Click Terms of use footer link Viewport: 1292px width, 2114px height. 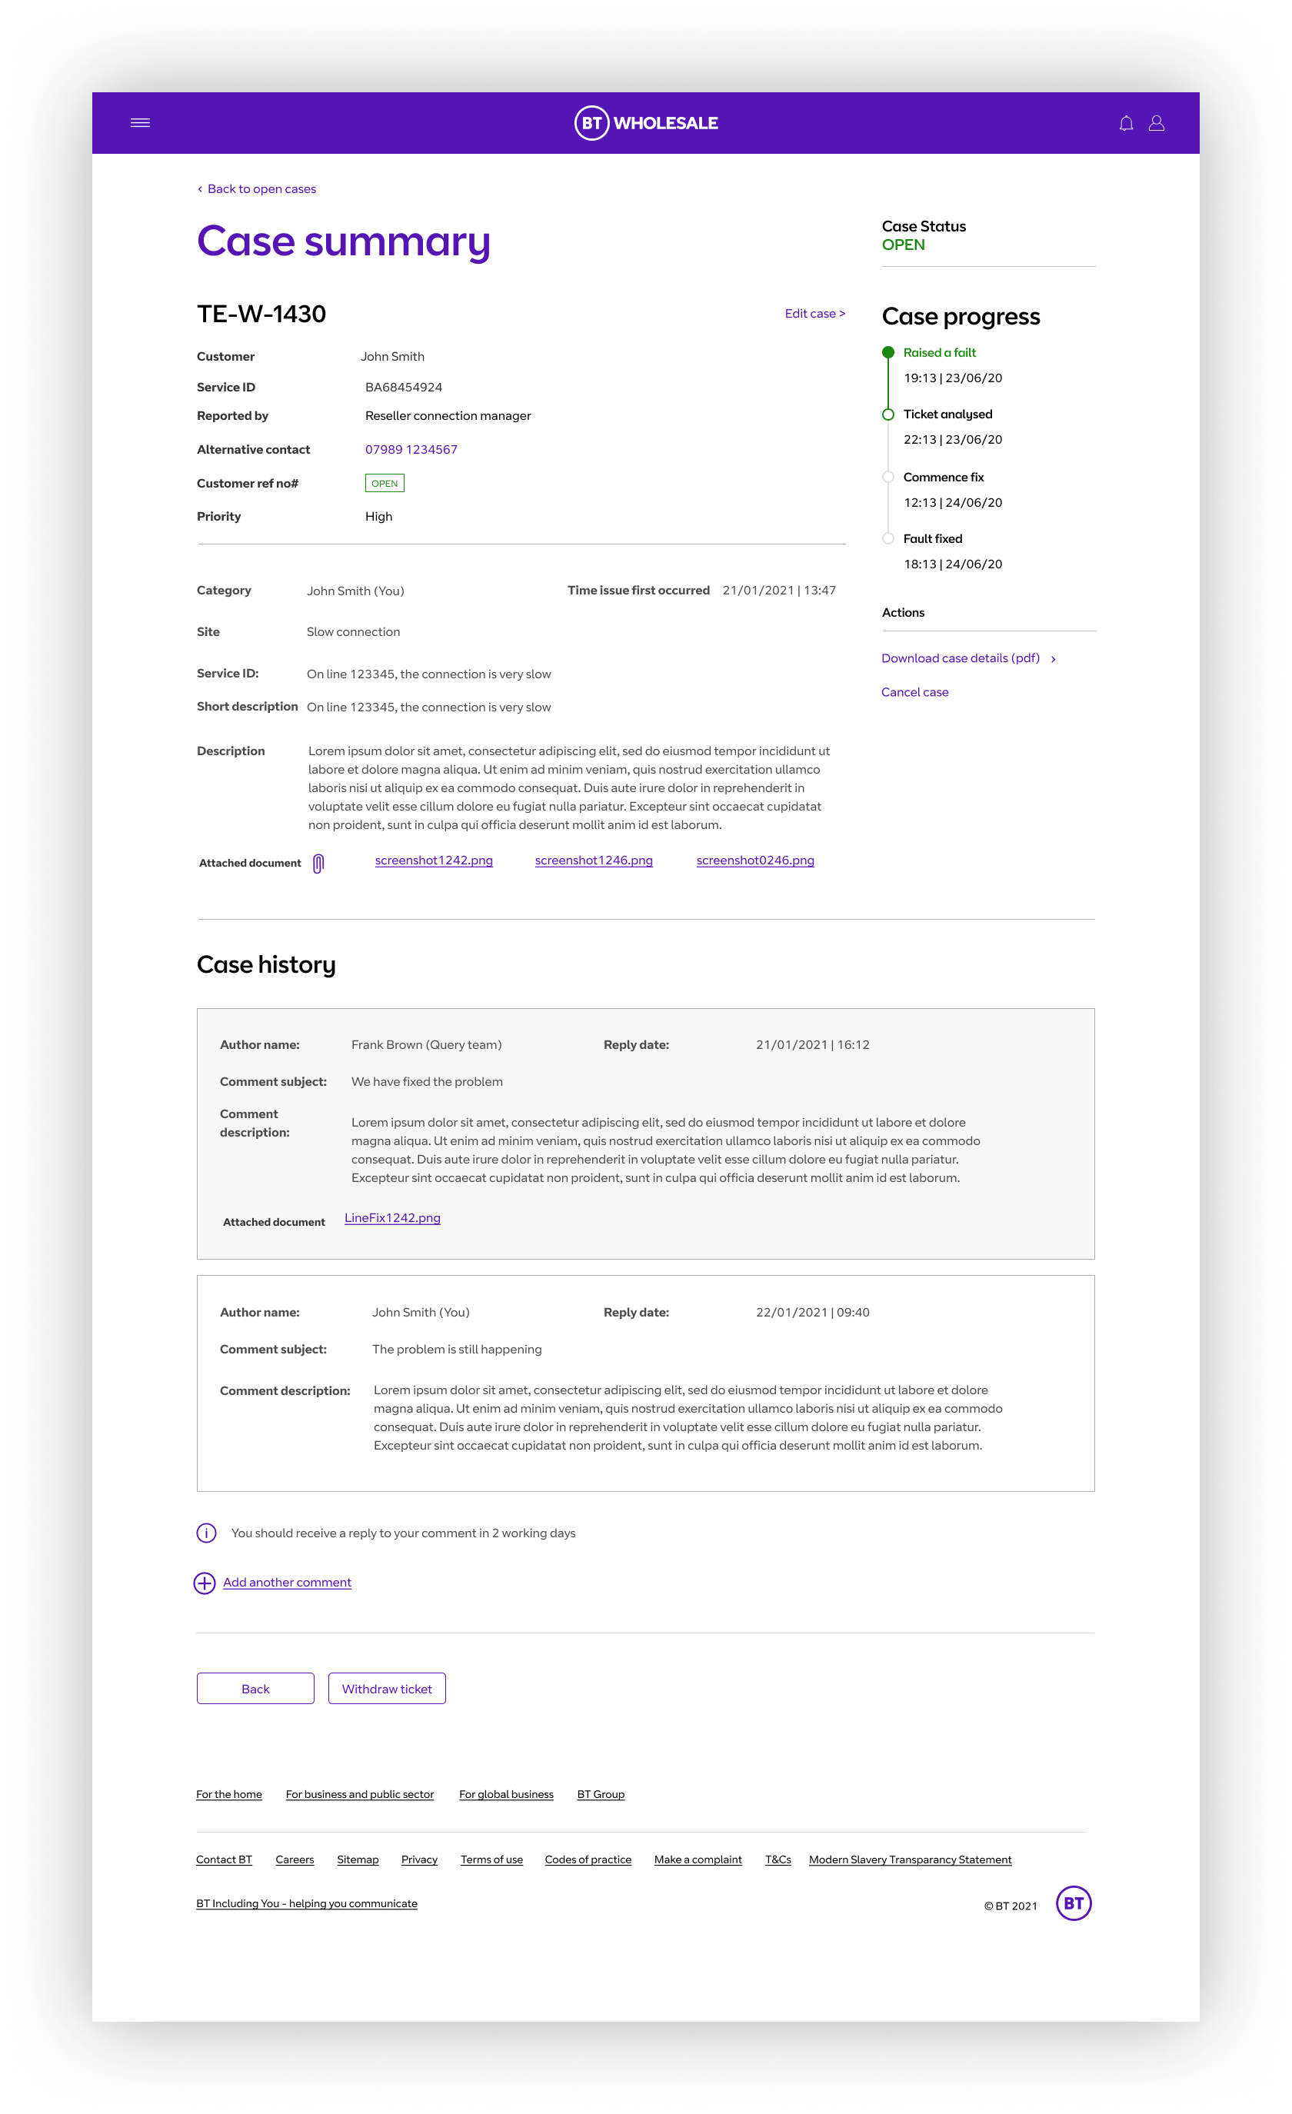pos(491,1859)
